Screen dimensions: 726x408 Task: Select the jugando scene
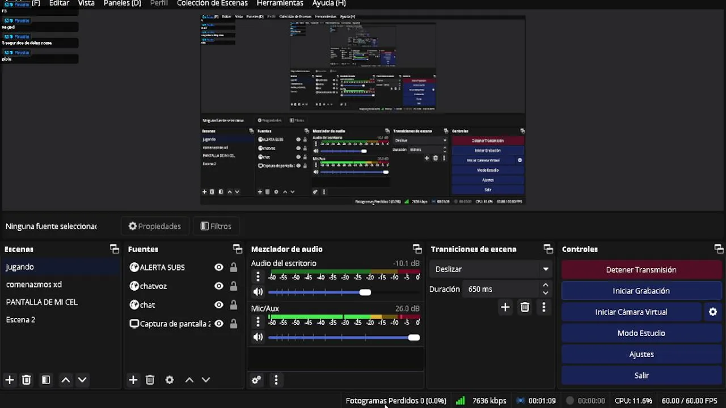pyautogui.click(x=60, y=267)
